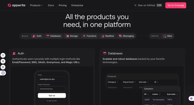Click the Create Password field
194x105 pixels.
tap(52, 89)
